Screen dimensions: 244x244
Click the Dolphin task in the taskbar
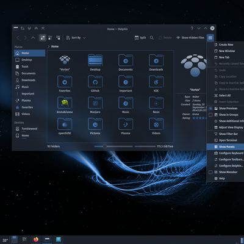(x=47, y=239)
